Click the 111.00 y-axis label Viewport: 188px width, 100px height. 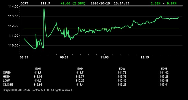click(13, 36)
